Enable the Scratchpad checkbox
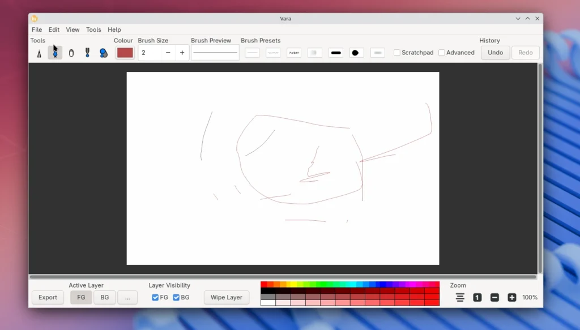 tap(397, 53)
